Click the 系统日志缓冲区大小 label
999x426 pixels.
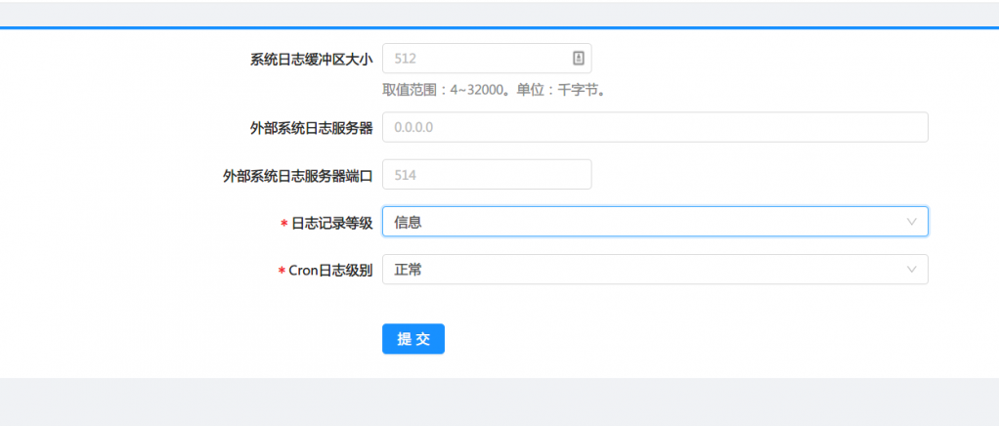(x=311, y=60)
